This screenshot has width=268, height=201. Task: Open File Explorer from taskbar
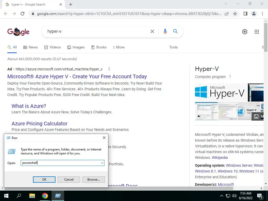(32, 196)
